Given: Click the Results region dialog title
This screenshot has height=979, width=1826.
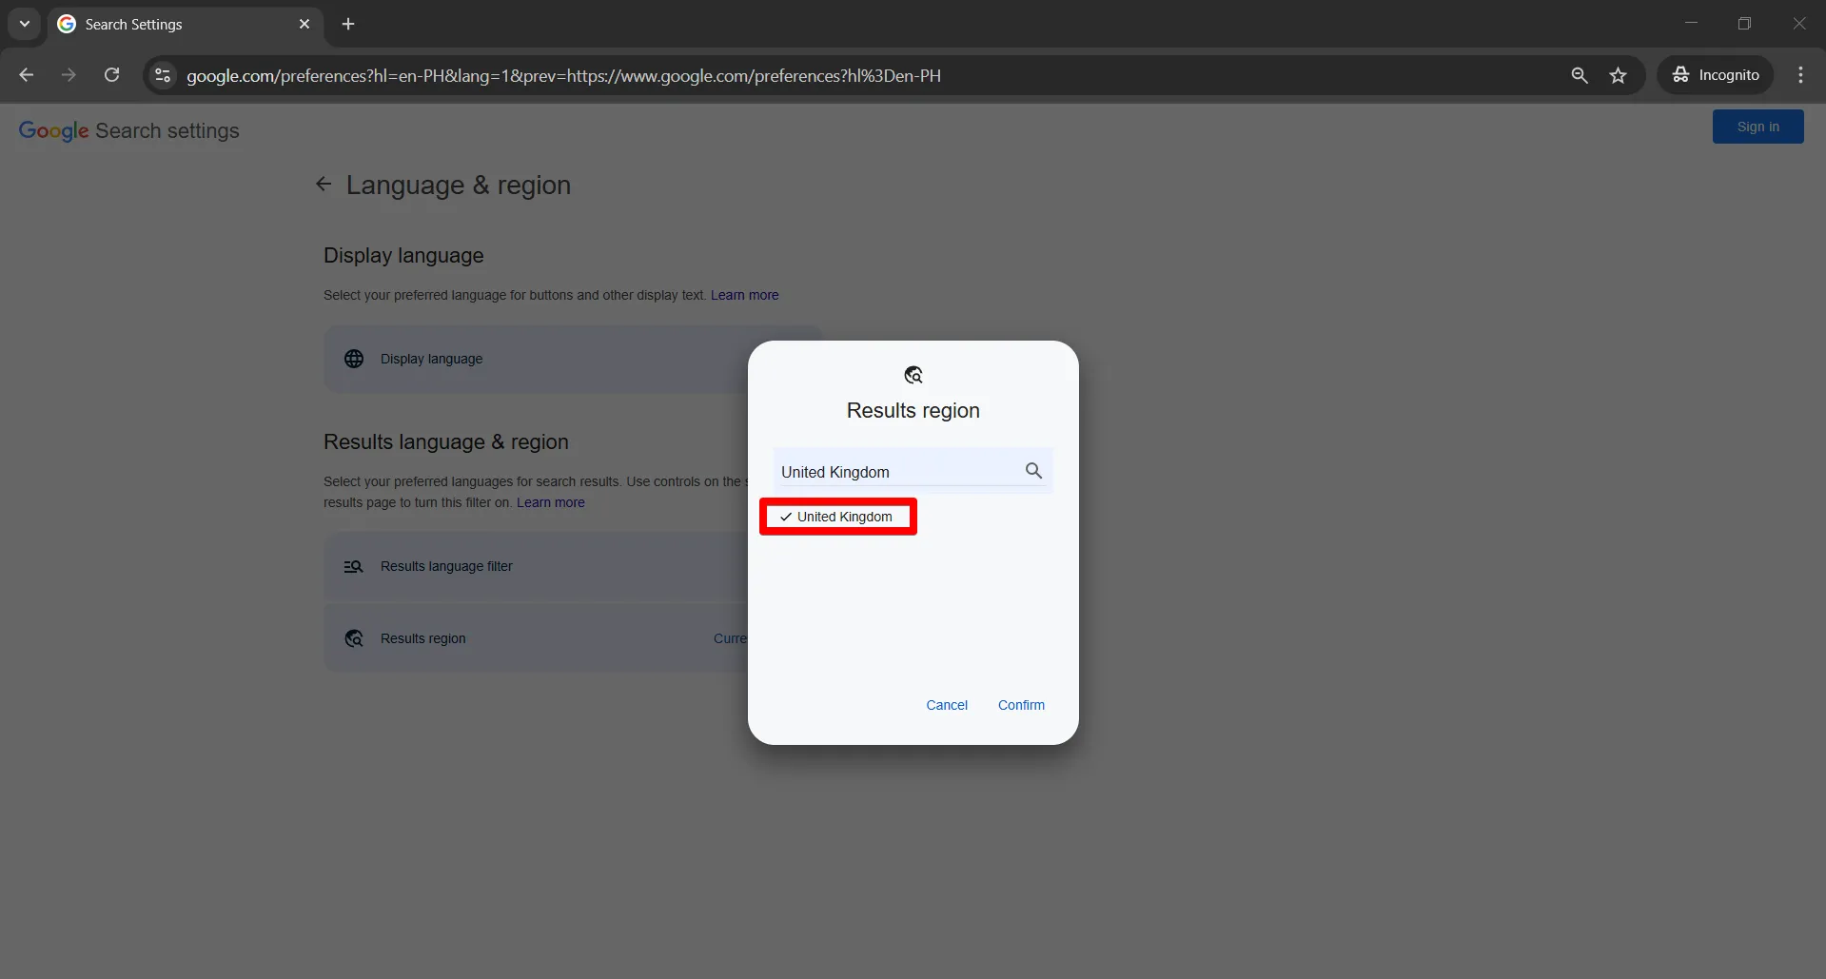Looking at the screenshot, I should click(x=913, y=410).
